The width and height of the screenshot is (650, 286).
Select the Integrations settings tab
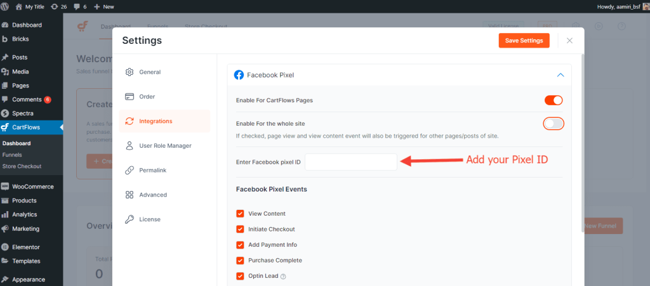coord(164,121)
